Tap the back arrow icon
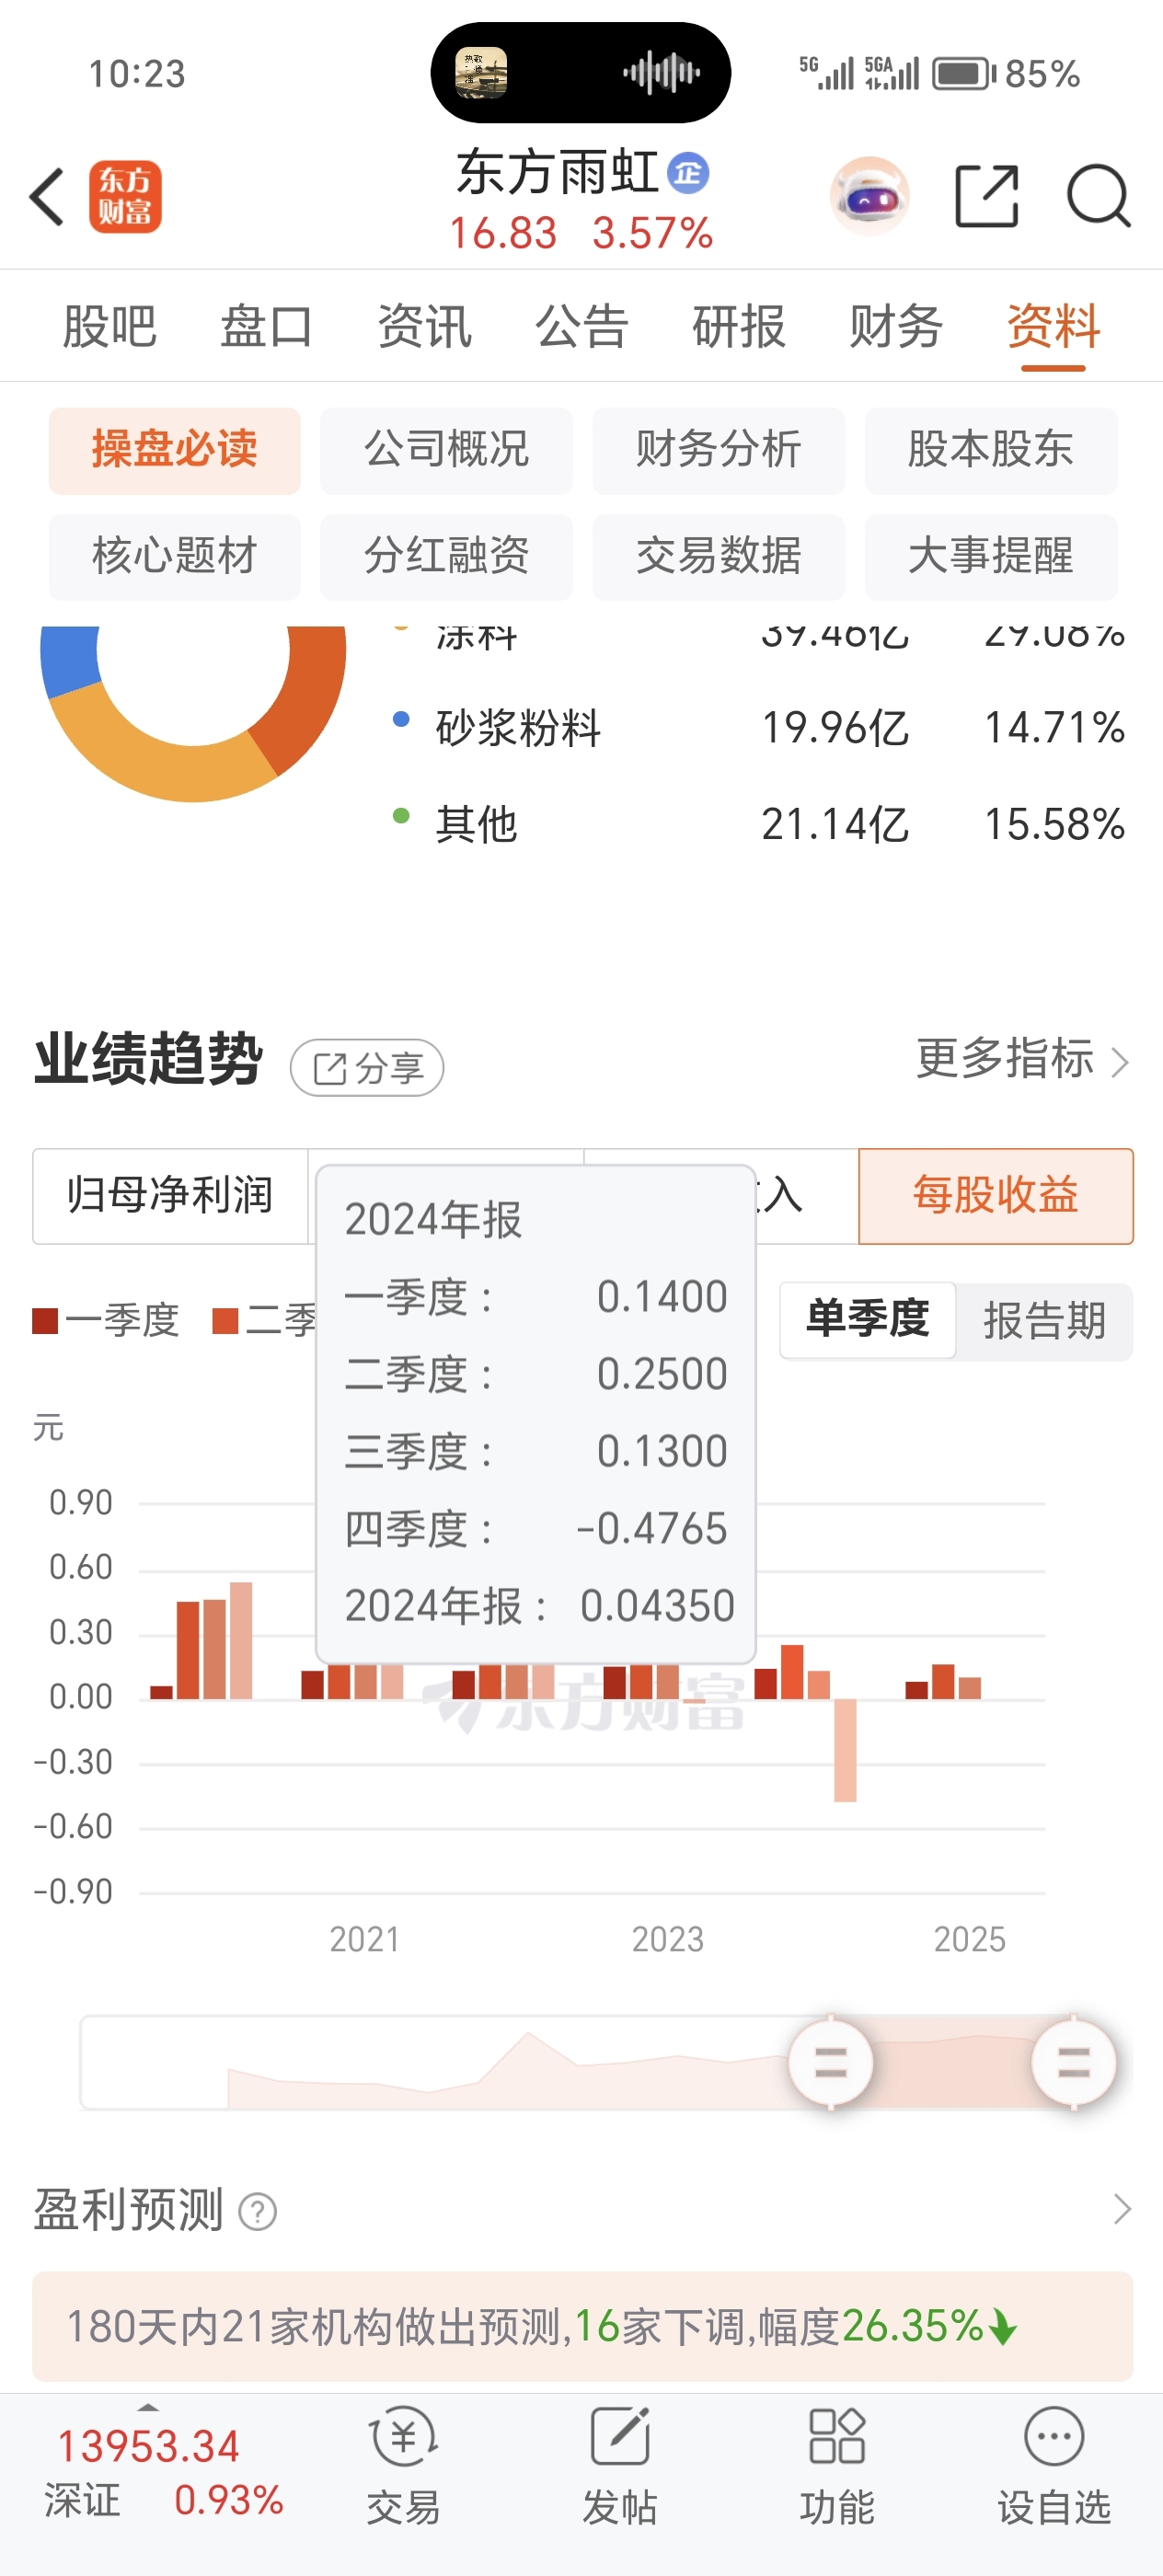Screen dimensions: 1163x2576 (47, 197)
